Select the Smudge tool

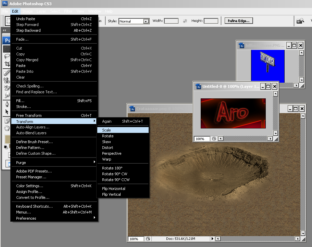pos(7,95)
